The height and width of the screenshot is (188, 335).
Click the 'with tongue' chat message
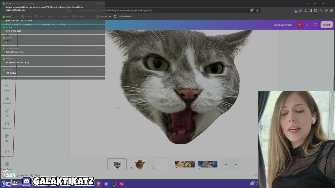11,73
